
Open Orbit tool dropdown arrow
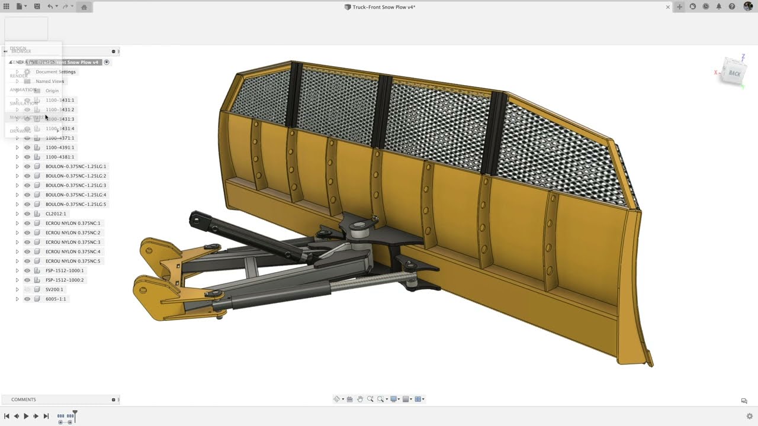(342, 399)
